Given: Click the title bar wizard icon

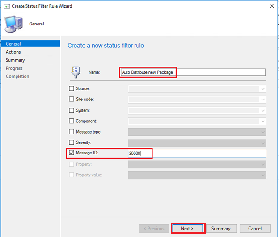Looking at the screenshot, I should click(6, 6).
